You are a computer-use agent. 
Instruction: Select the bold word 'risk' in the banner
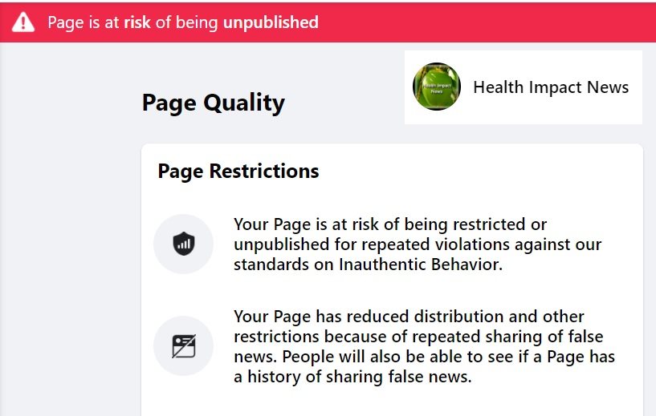136,22
